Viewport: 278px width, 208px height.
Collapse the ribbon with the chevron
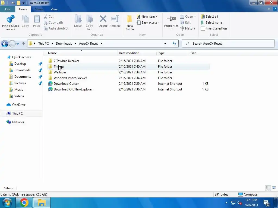coord(269,9)
